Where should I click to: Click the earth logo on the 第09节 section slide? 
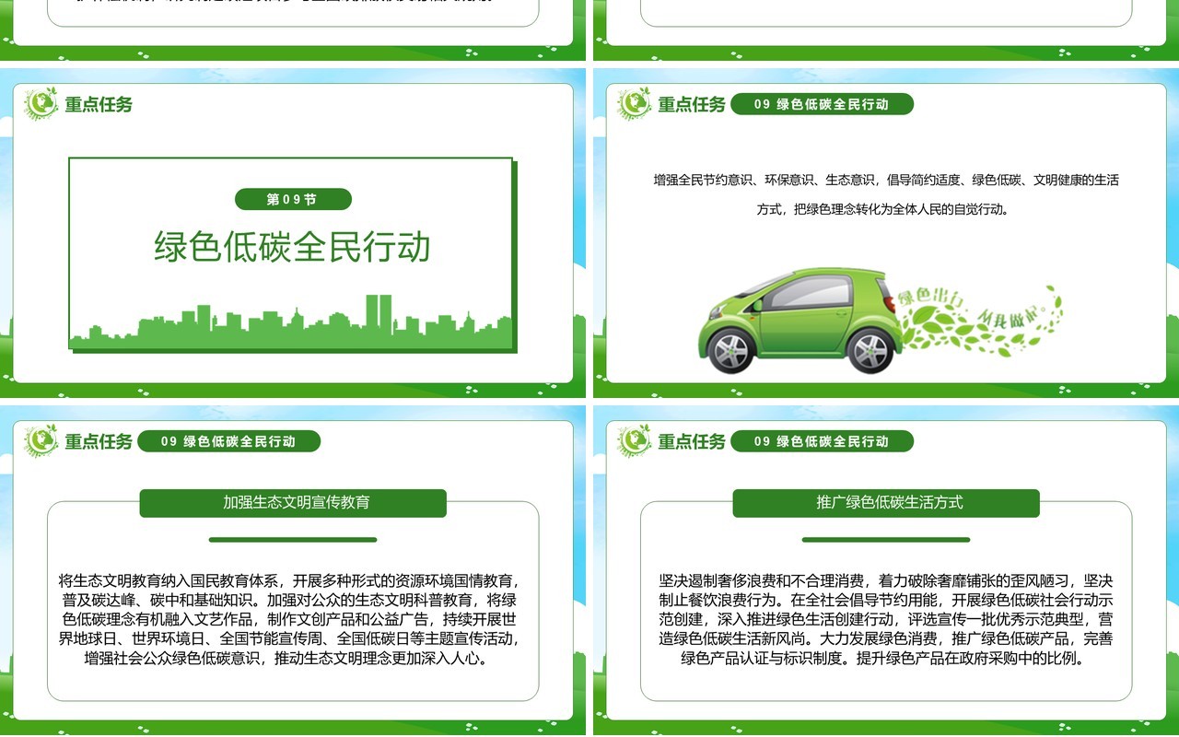(41, 104)
